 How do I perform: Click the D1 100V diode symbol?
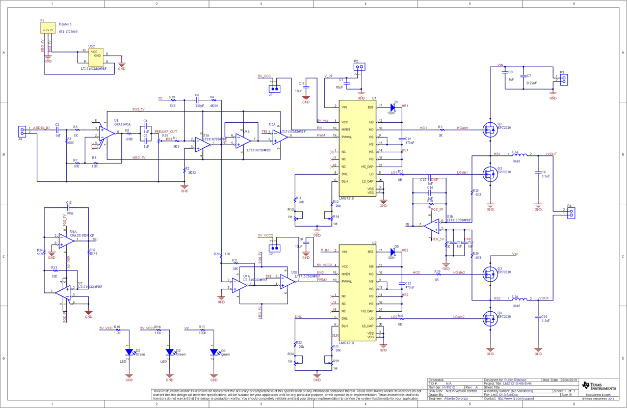pyautogui.click(x=393, y=107)
